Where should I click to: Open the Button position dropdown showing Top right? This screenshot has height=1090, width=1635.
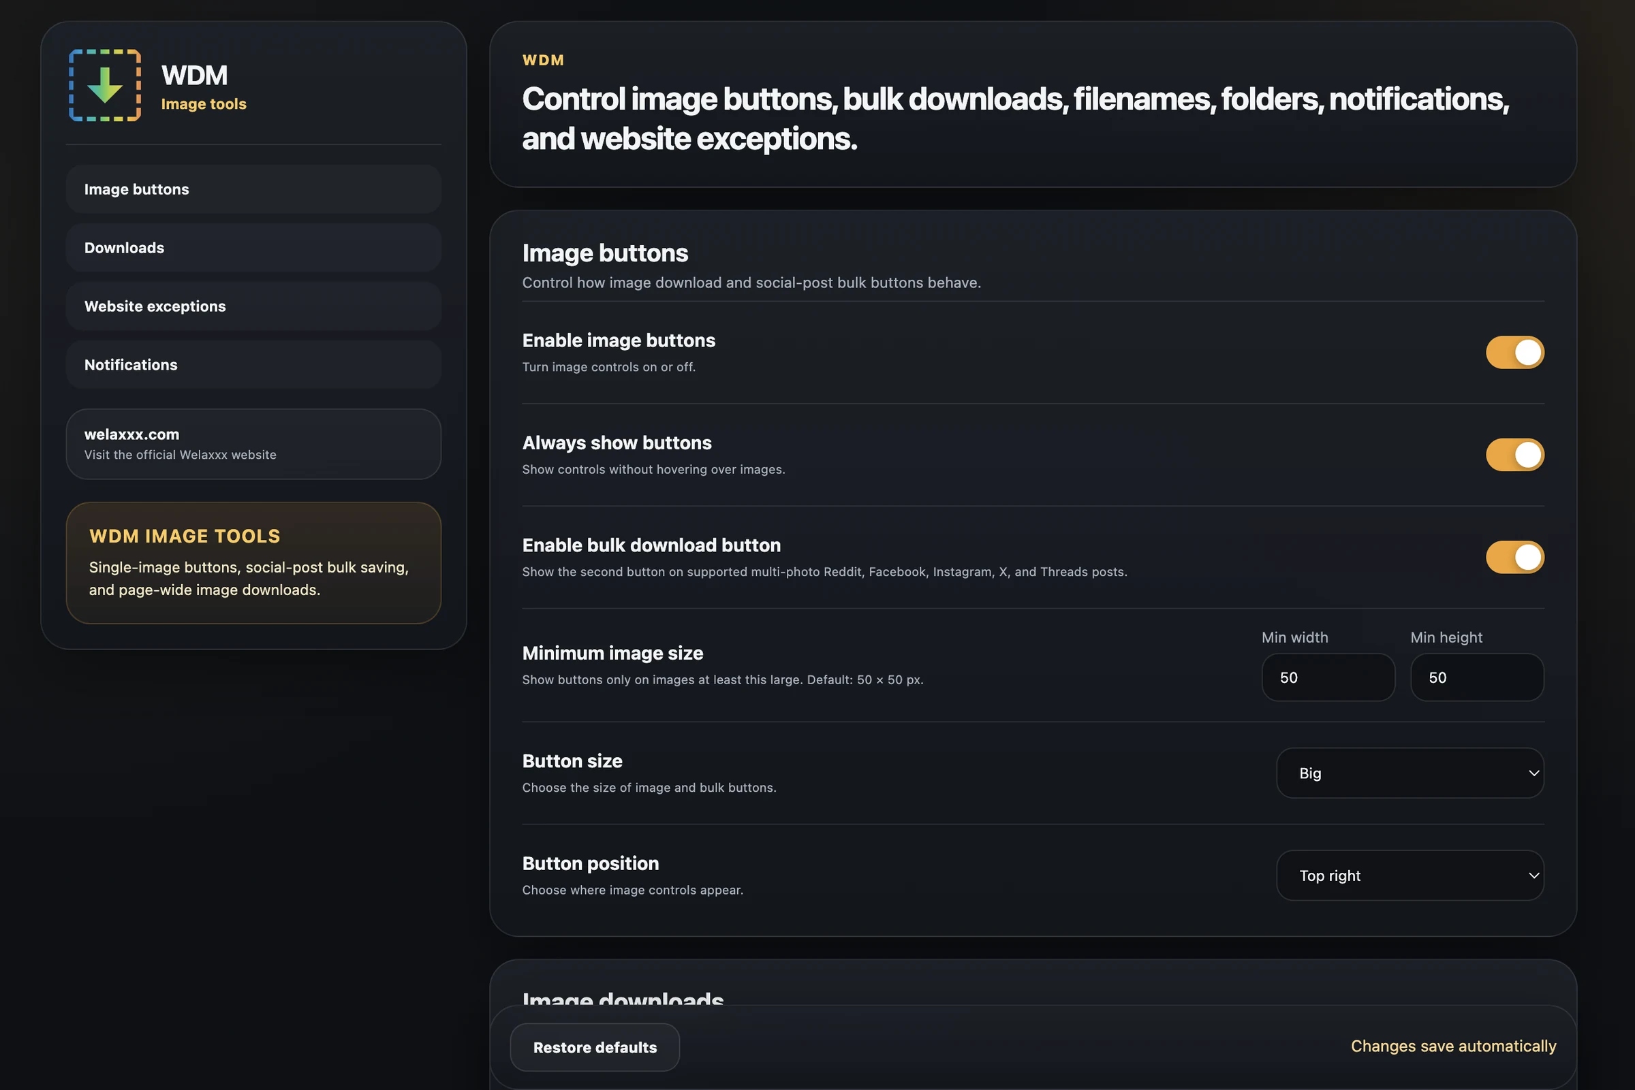(x=1410, y=875)
